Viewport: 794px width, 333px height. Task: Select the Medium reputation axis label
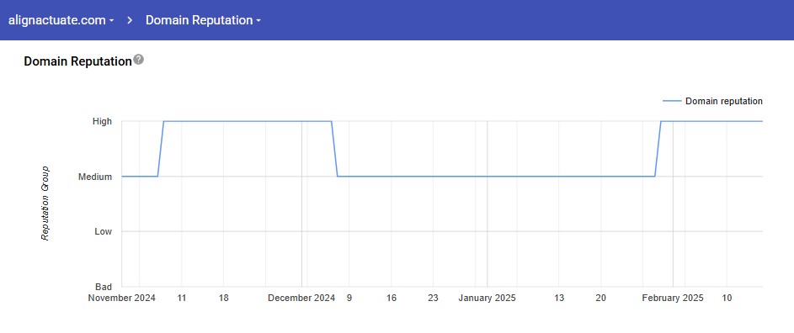click(95, 177)
